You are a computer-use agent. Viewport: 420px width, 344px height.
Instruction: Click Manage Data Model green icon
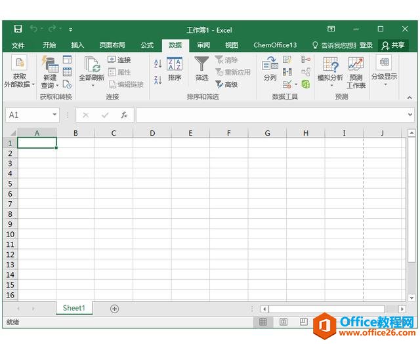coord(306,85)
